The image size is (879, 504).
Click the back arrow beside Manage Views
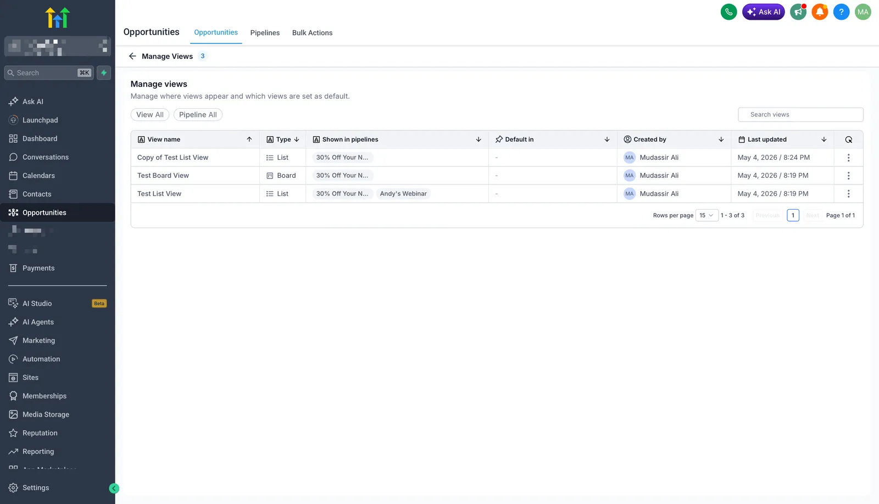coord(132,56)
